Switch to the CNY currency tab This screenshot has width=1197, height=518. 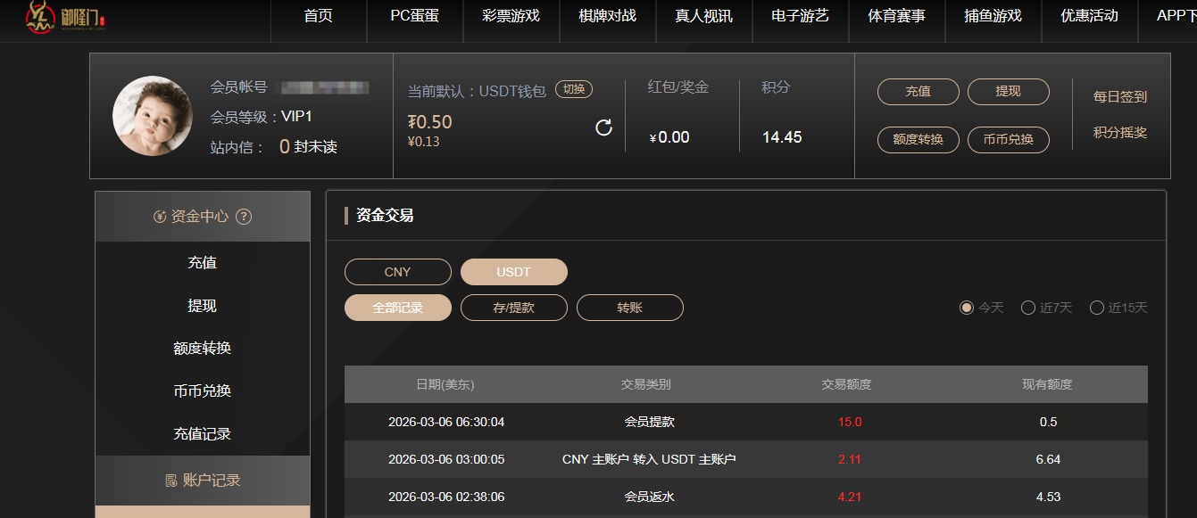(397, 272)
